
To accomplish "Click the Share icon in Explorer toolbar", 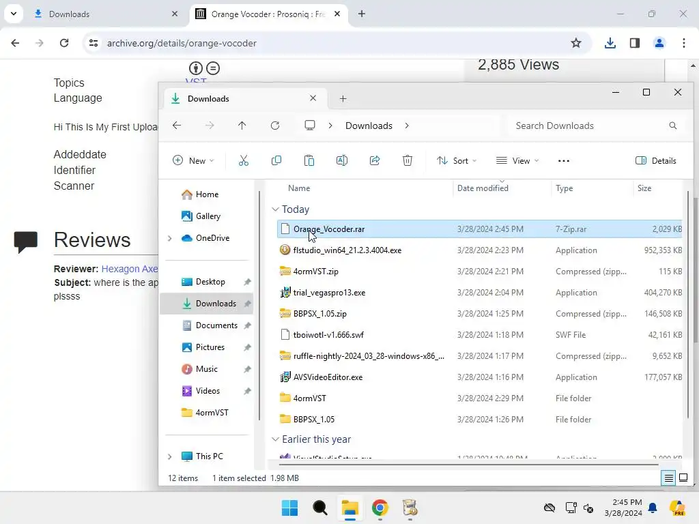I will [375, 161].
